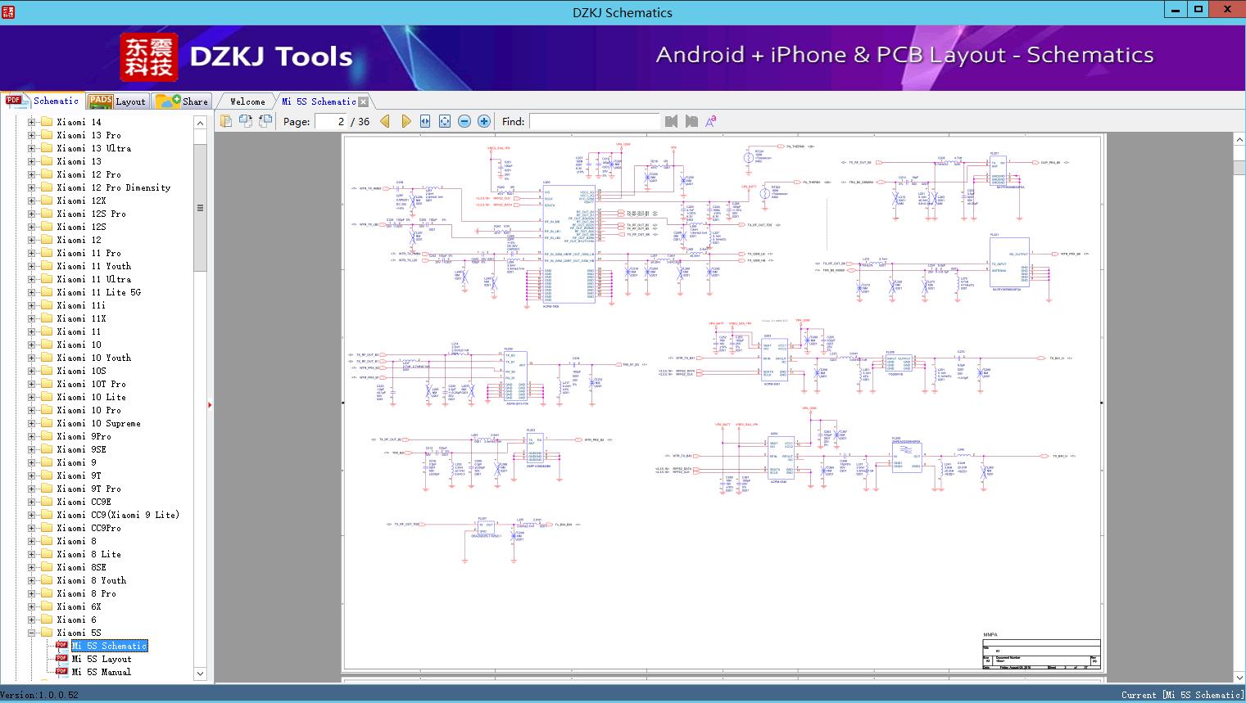The height and width of the screenshot is (703, 1246).
Task: Click the Find text input field
Action: point(594,121)
